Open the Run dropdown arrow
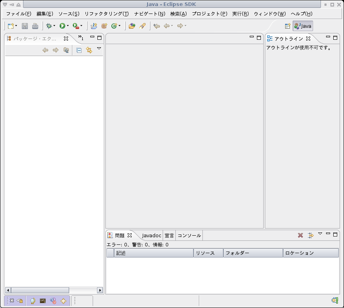Screen dimensions: 344x308 (x=68, y=26)
